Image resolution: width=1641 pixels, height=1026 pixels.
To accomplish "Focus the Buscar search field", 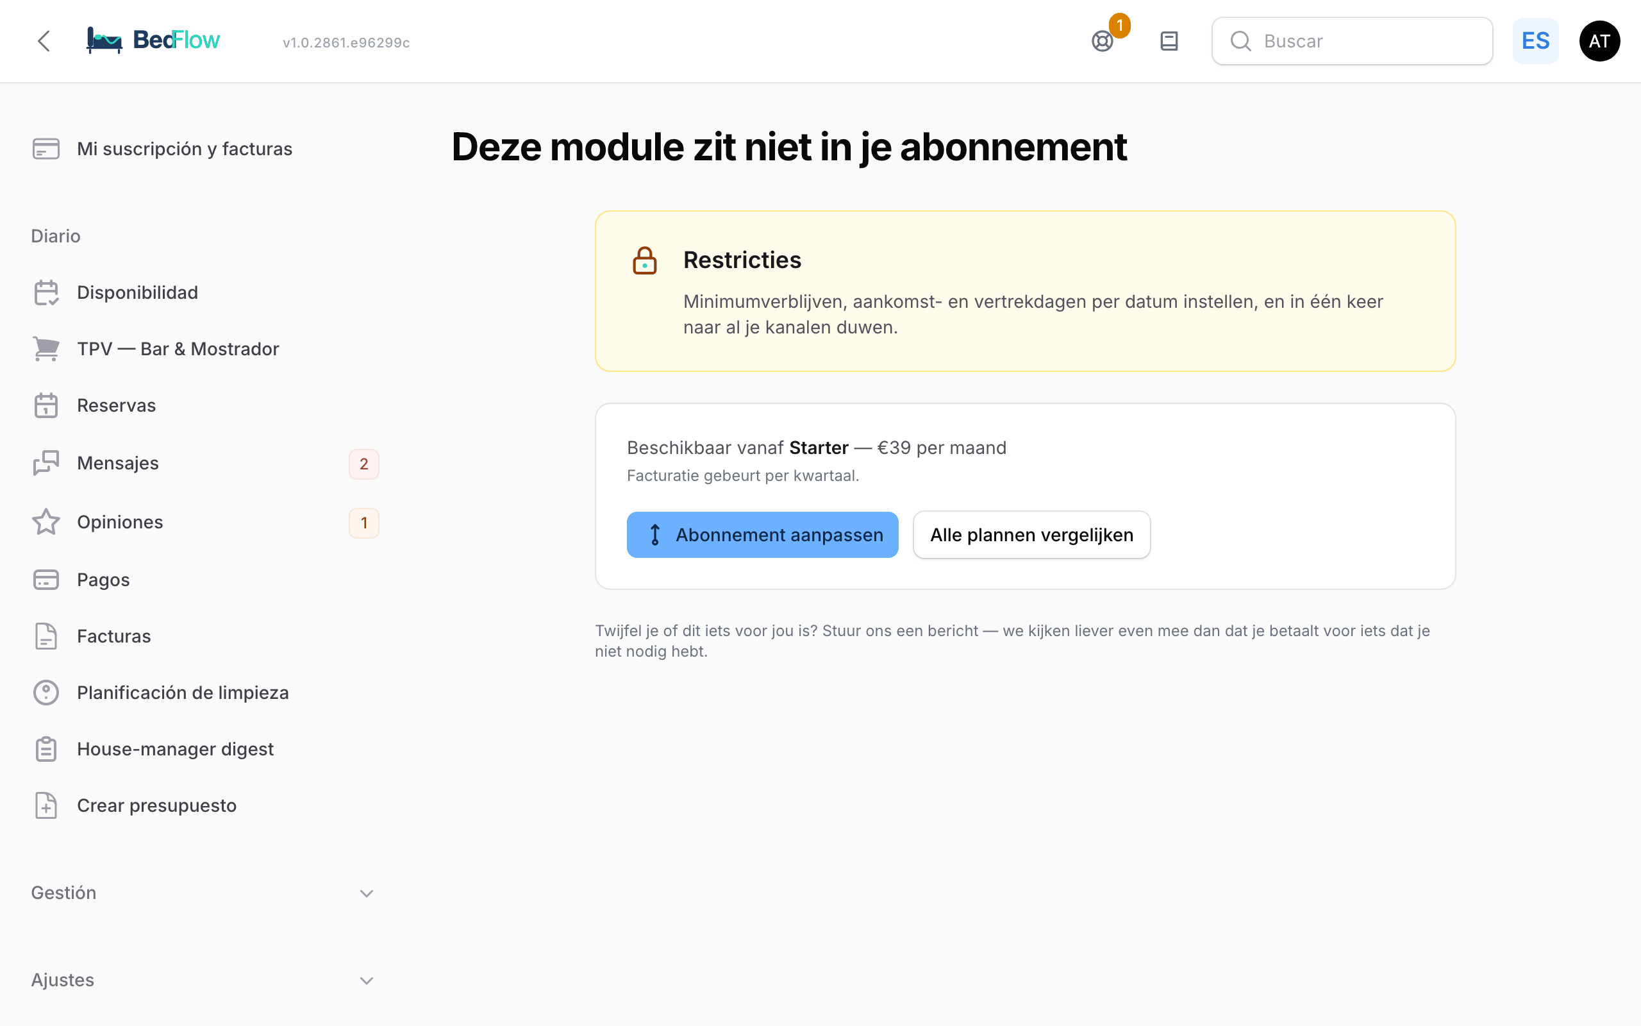I will (1352, 42).
